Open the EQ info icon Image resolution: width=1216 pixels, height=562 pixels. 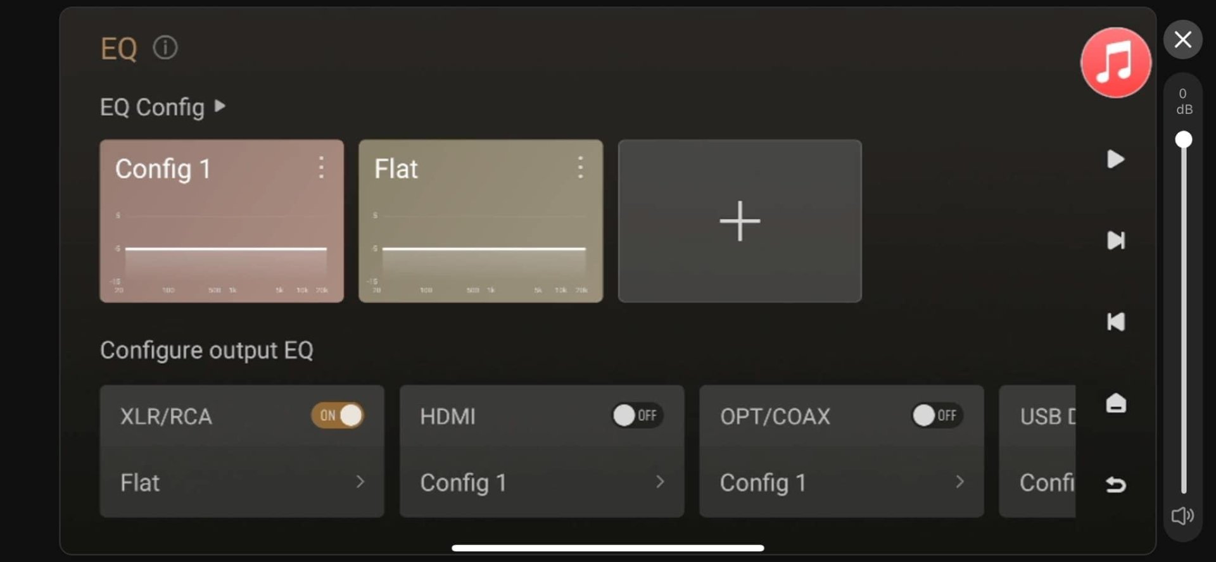165,47
